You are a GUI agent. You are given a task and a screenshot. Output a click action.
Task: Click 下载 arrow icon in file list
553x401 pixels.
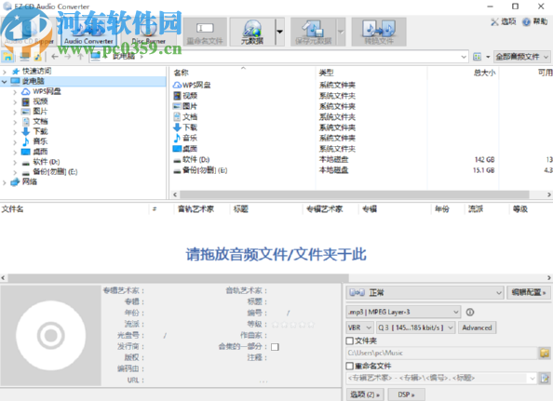(177, 127)
